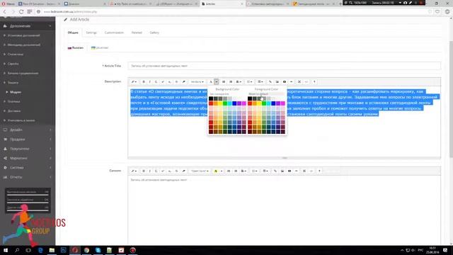The image size is (453, 255).
Task: Open Photoshop from the taskbar
Action: point(63,250)
